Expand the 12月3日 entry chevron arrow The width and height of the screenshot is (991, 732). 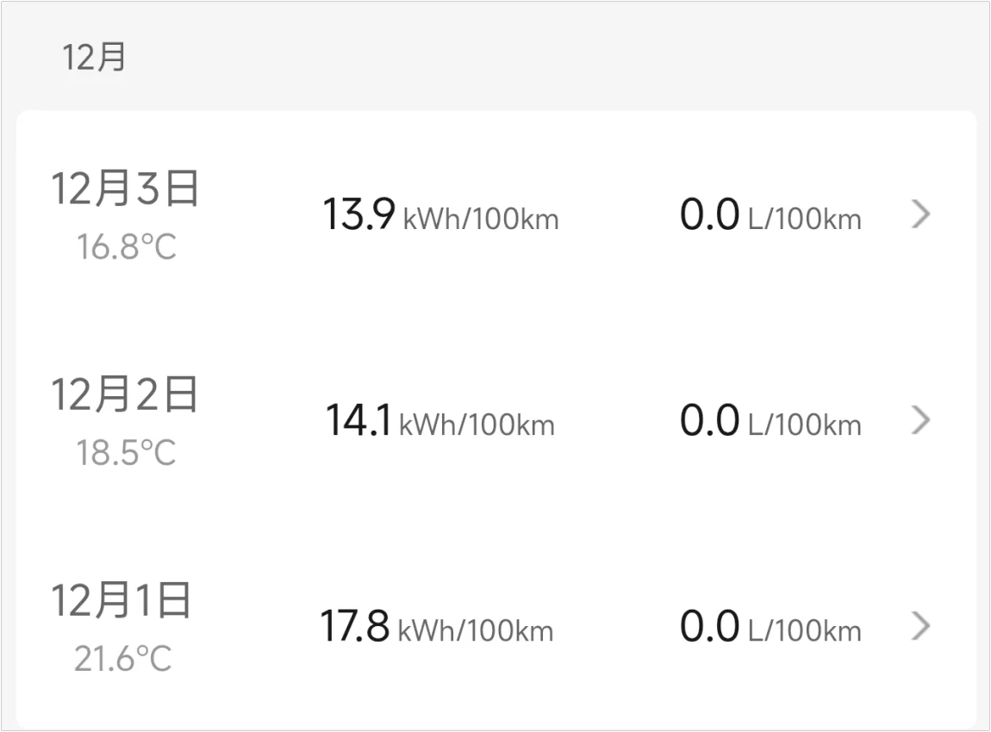(920, 214)
